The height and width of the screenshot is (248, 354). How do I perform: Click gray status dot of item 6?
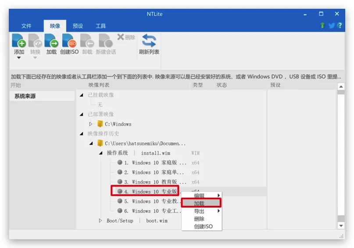coord(120,211)
